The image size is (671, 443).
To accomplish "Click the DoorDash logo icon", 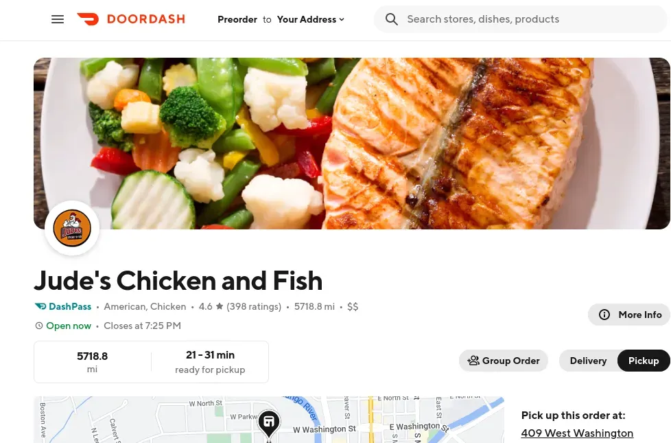I will click(88, 19).
